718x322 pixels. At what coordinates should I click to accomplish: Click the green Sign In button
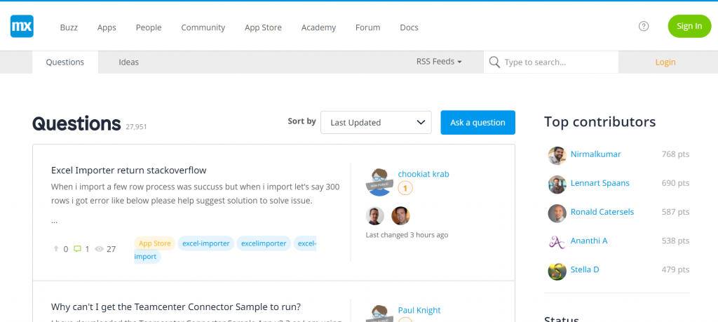689,27
